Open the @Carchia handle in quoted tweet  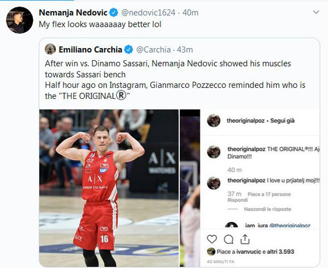(x=153, y=50)
